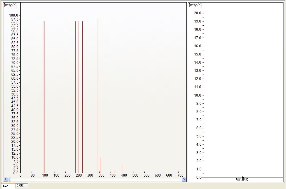This screenshot has height=189, width=286.
Task: Switch to the CAN2 tab
Action: (x=22, y=186)
